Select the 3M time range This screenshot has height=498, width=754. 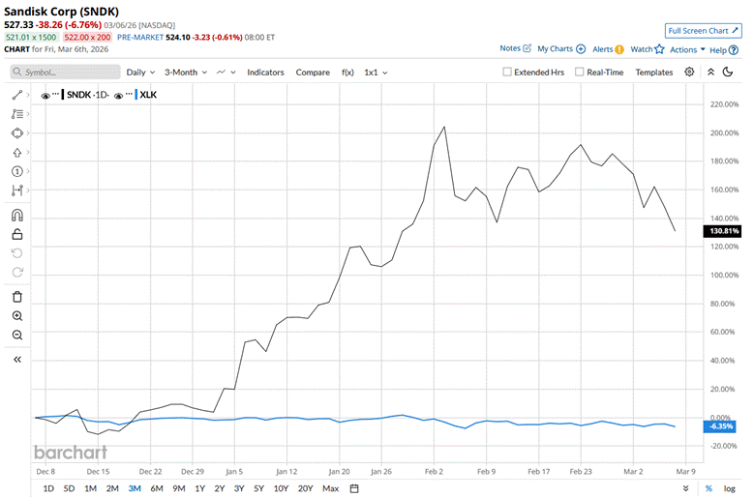point(135,488)
